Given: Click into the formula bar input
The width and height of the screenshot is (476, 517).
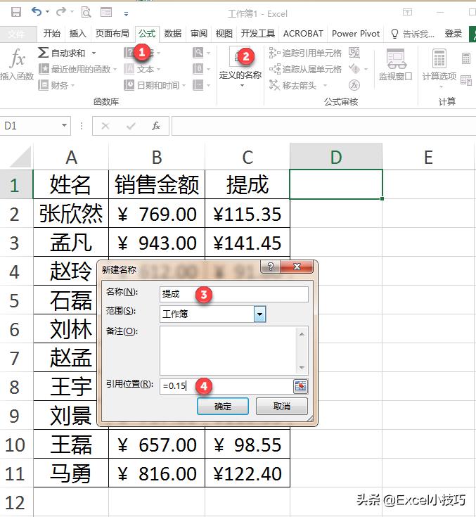Looking at the screenshot, I should (323, 126).
